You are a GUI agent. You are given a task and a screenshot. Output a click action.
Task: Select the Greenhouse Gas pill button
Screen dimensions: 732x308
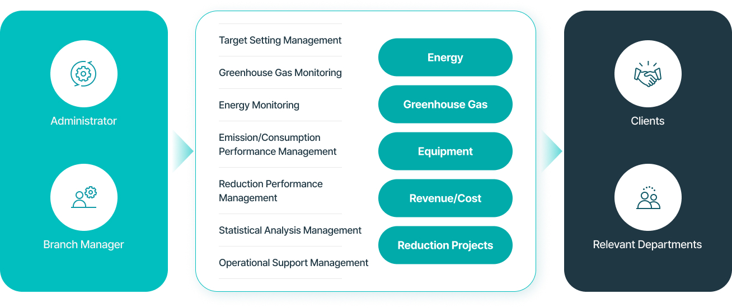coord(445,105)
